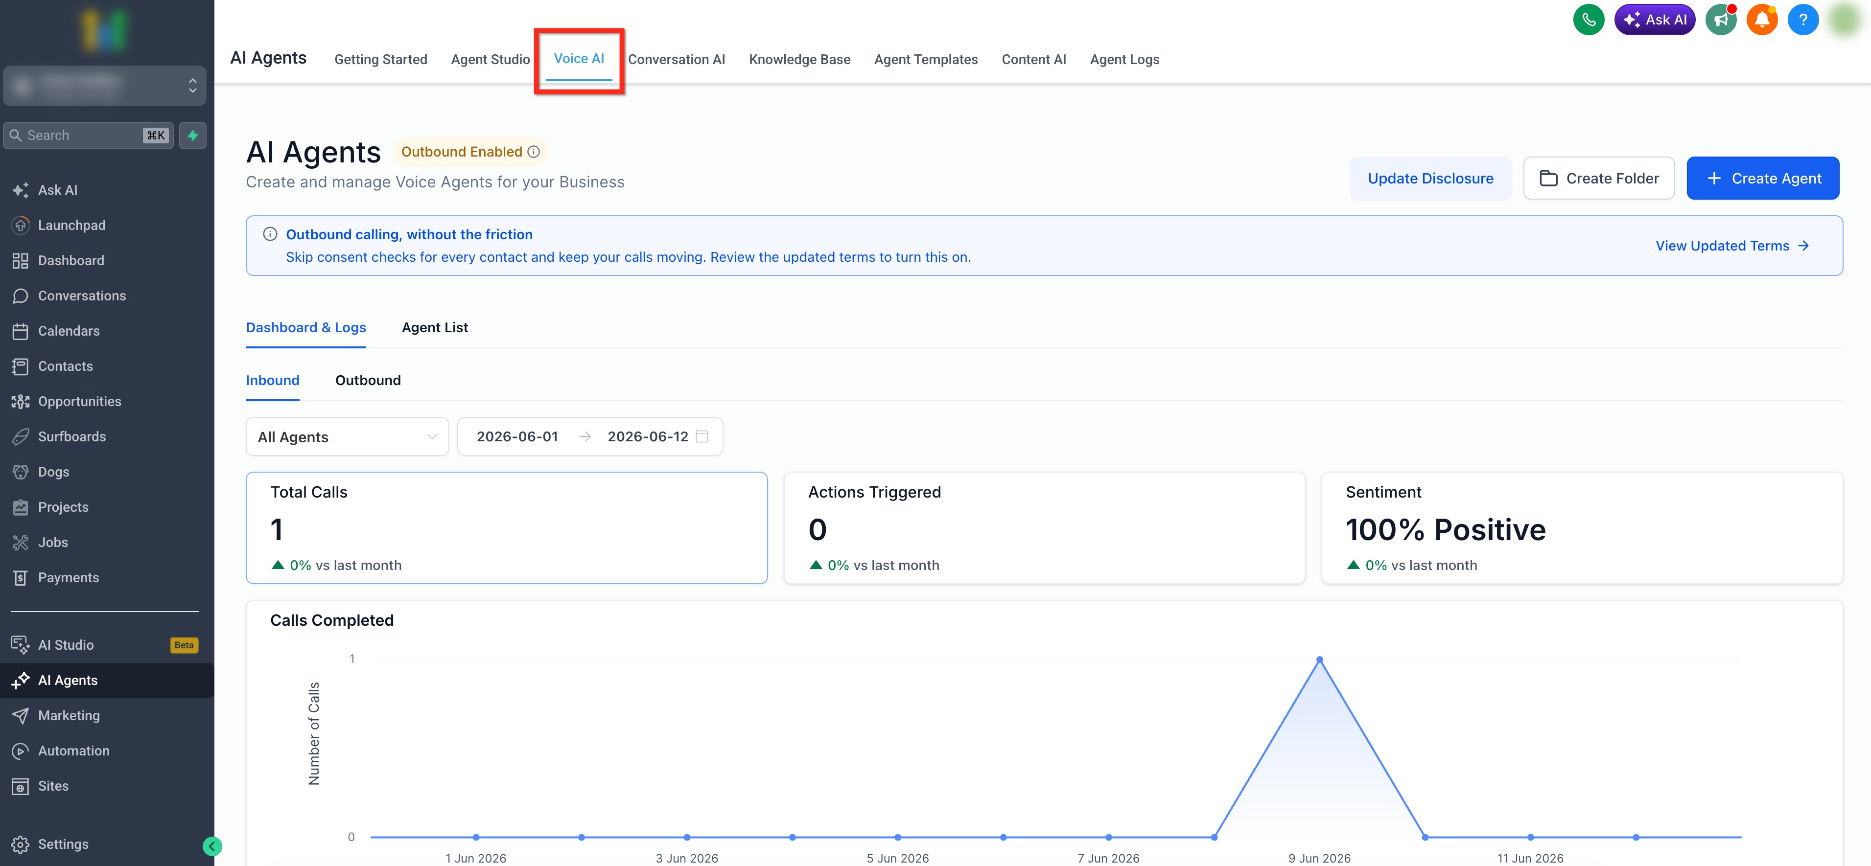The height and width of the screenshot is (866, 1871).
Task: Click the Ask AI button in header
Action: pos(1655,20)
